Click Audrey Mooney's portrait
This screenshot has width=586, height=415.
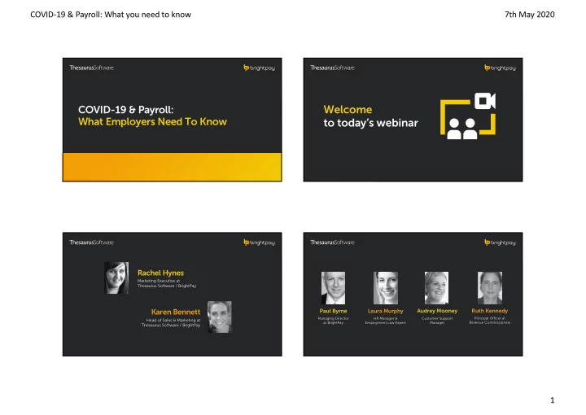coord(436,287)
